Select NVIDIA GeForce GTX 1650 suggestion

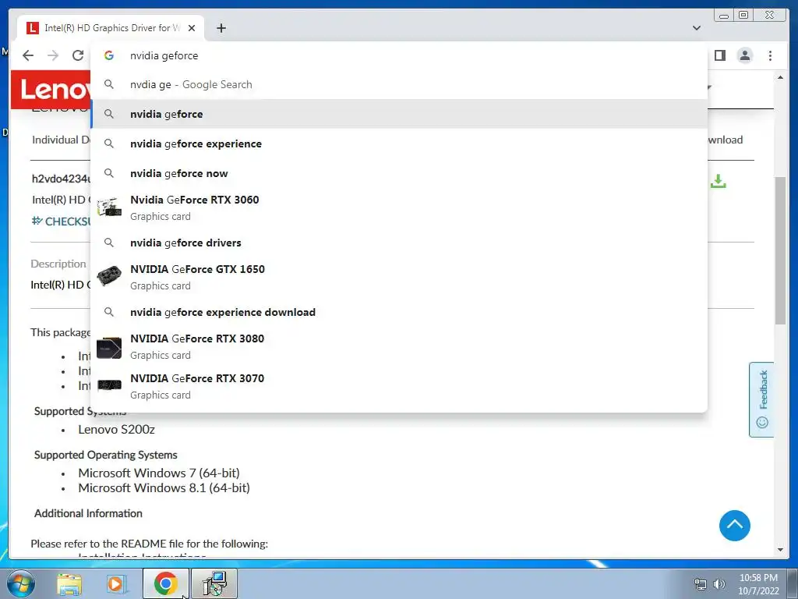point(399,277)
